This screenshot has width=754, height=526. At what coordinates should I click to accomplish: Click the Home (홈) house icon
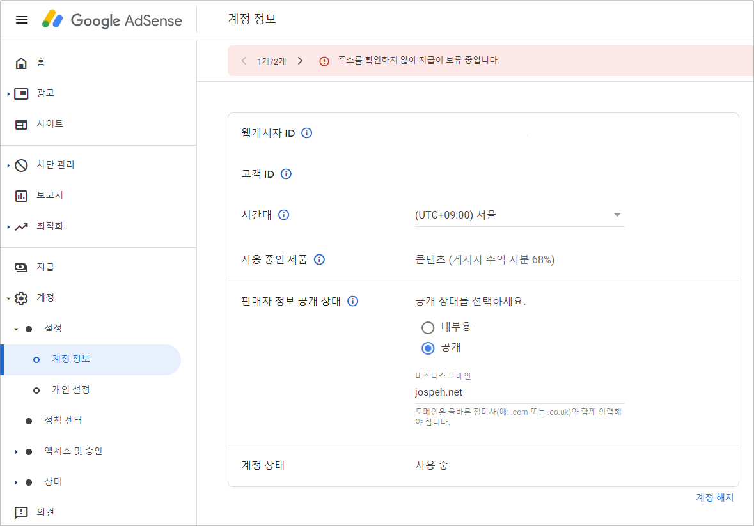21,63
